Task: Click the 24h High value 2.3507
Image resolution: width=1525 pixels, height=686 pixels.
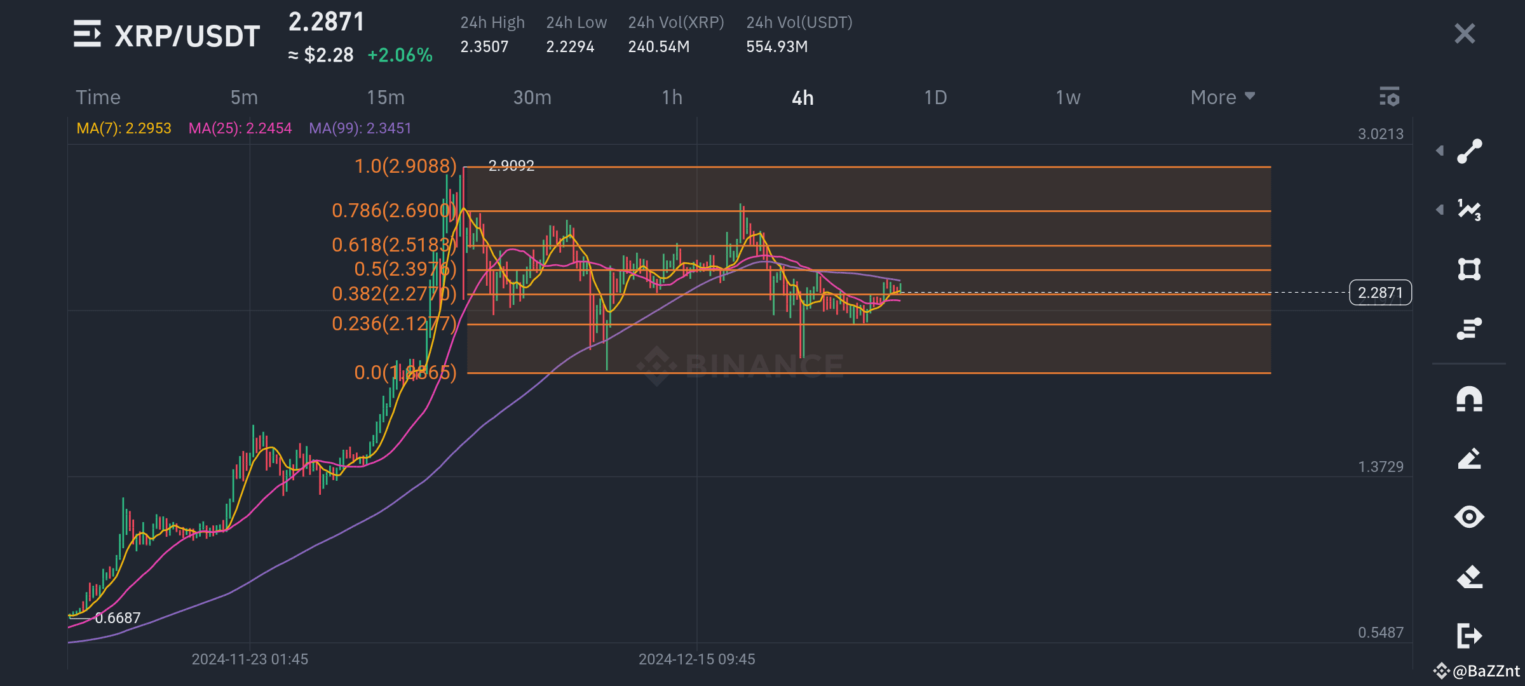Action: (484, 46)
